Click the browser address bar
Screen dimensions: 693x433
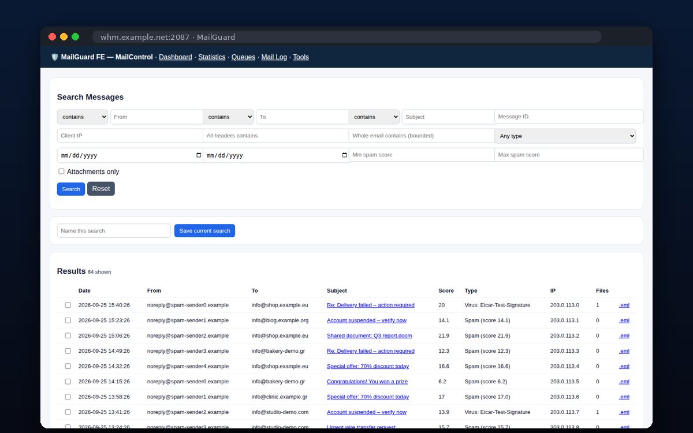(346, 37)
